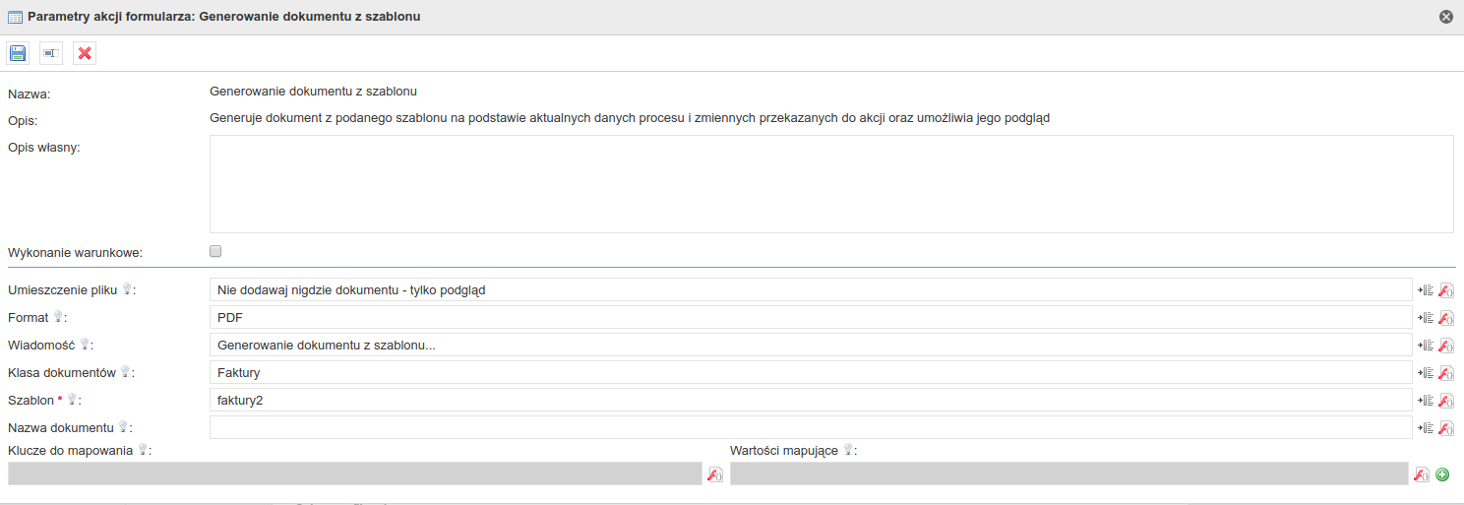Image resolution: width=1464 pixels, height=505 pixels.
Task: Click the function icon for Szablon row
Action: [1446, 401]
